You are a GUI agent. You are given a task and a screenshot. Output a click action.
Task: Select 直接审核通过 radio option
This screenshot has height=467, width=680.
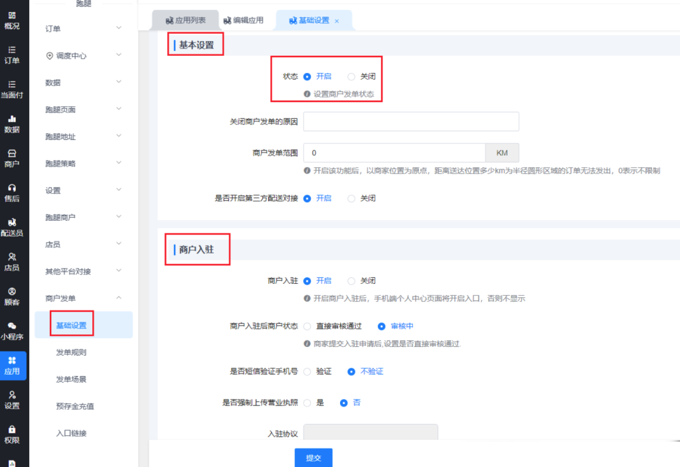[307, 326]
